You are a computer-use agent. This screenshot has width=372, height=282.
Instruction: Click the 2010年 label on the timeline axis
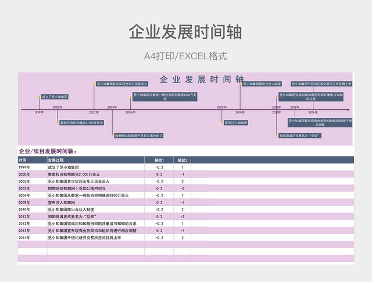pos(240,113)
